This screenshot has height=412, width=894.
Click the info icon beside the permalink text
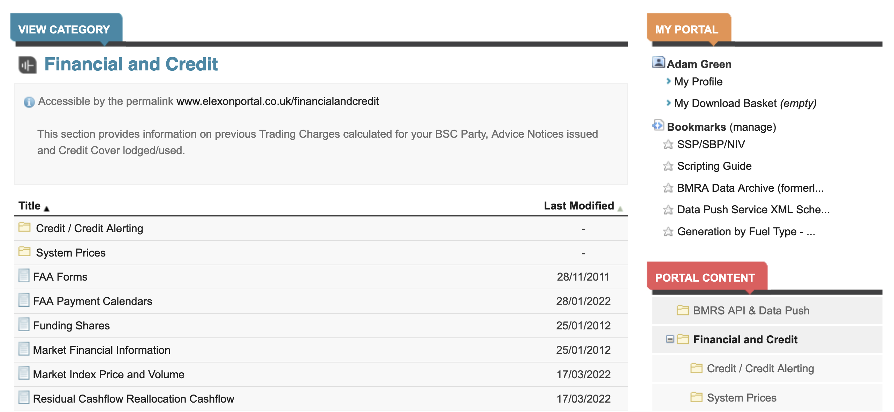coord(29,102)
